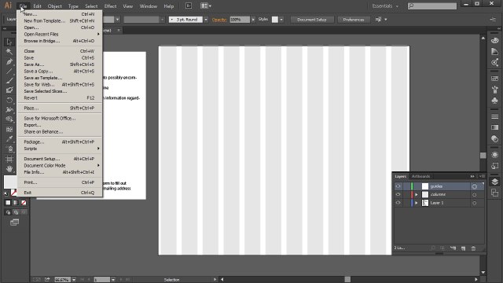503x283 pixels.
Task: Switch to solid Color fill mode
Action: [8, 203]
